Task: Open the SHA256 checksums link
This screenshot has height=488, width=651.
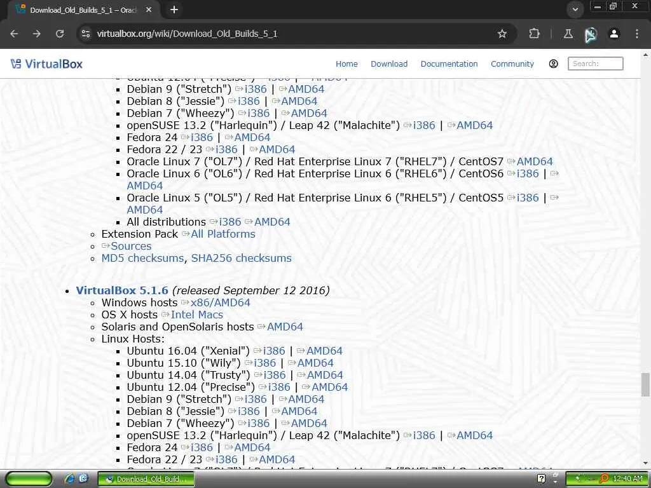Action: (241, 258)
